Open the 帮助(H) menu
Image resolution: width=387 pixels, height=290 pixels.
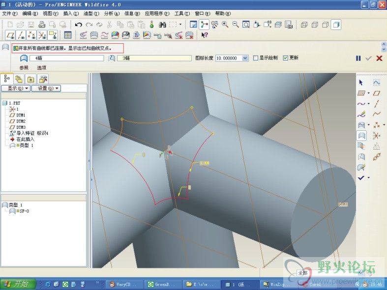(x=223, y=14)
